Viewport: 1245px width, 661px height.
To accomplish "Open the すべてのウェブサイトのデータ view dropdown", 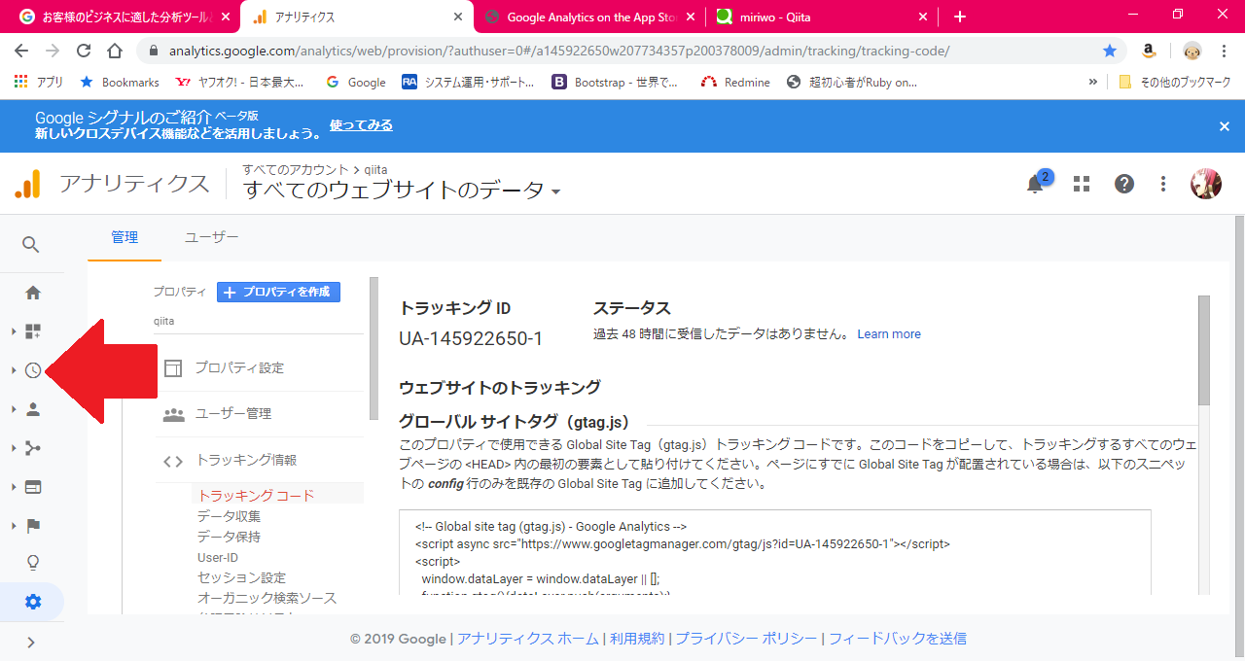I will (402, 191).
